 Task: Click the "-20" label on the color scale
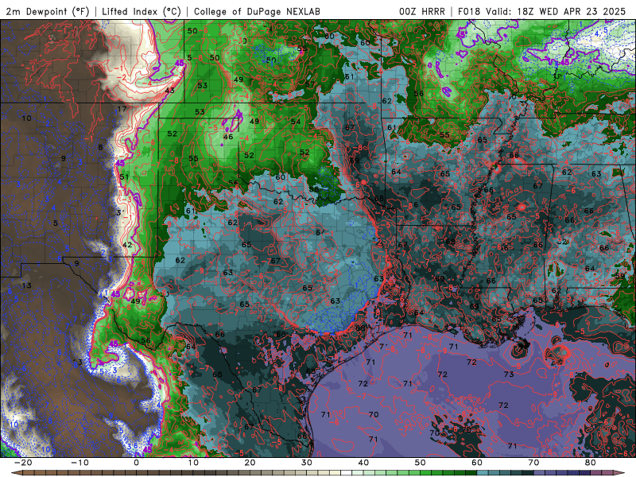point(22,463)
